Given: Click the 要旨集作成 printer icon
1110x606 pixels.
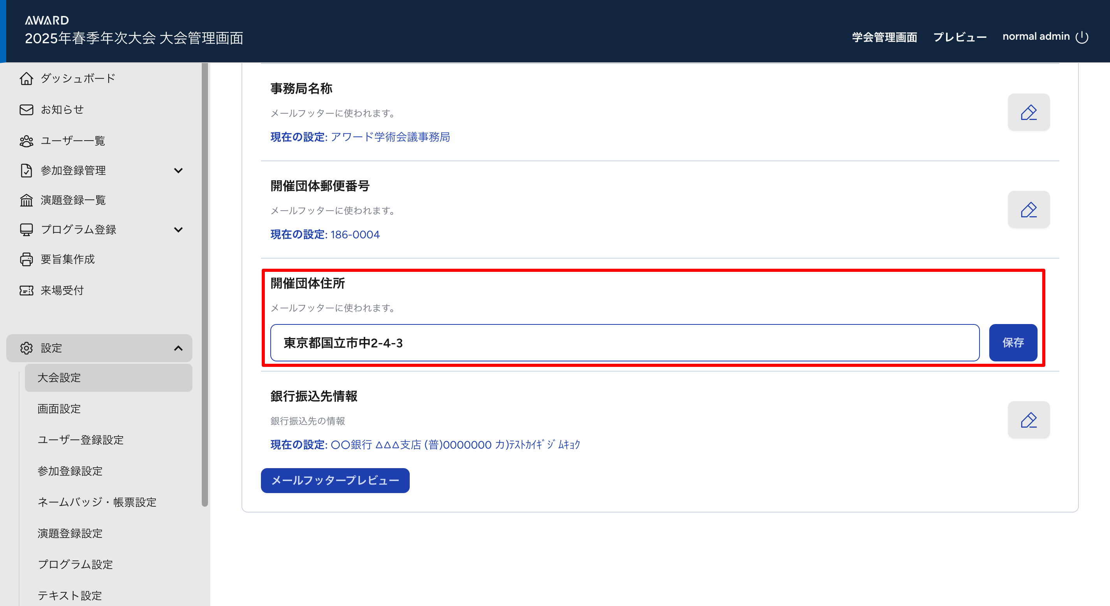Looking at the screenshot, I should (26, 259).
